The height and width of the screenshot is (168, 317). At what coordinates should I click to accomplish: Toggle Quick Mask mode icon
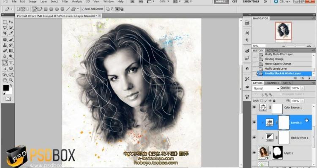click(8, 99)
